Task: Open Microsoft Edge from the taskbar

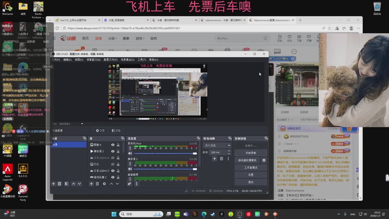Action: coord(204,214)
